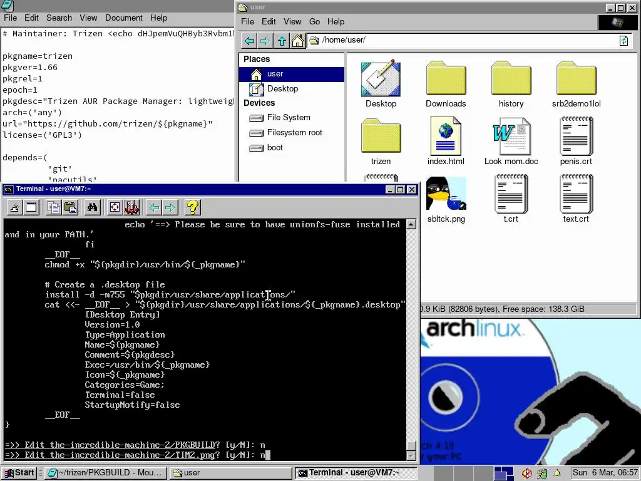Viewport: 641px width, 481px height.
Task: Click the notification bell tray icon
Action: tap(556, 473)
